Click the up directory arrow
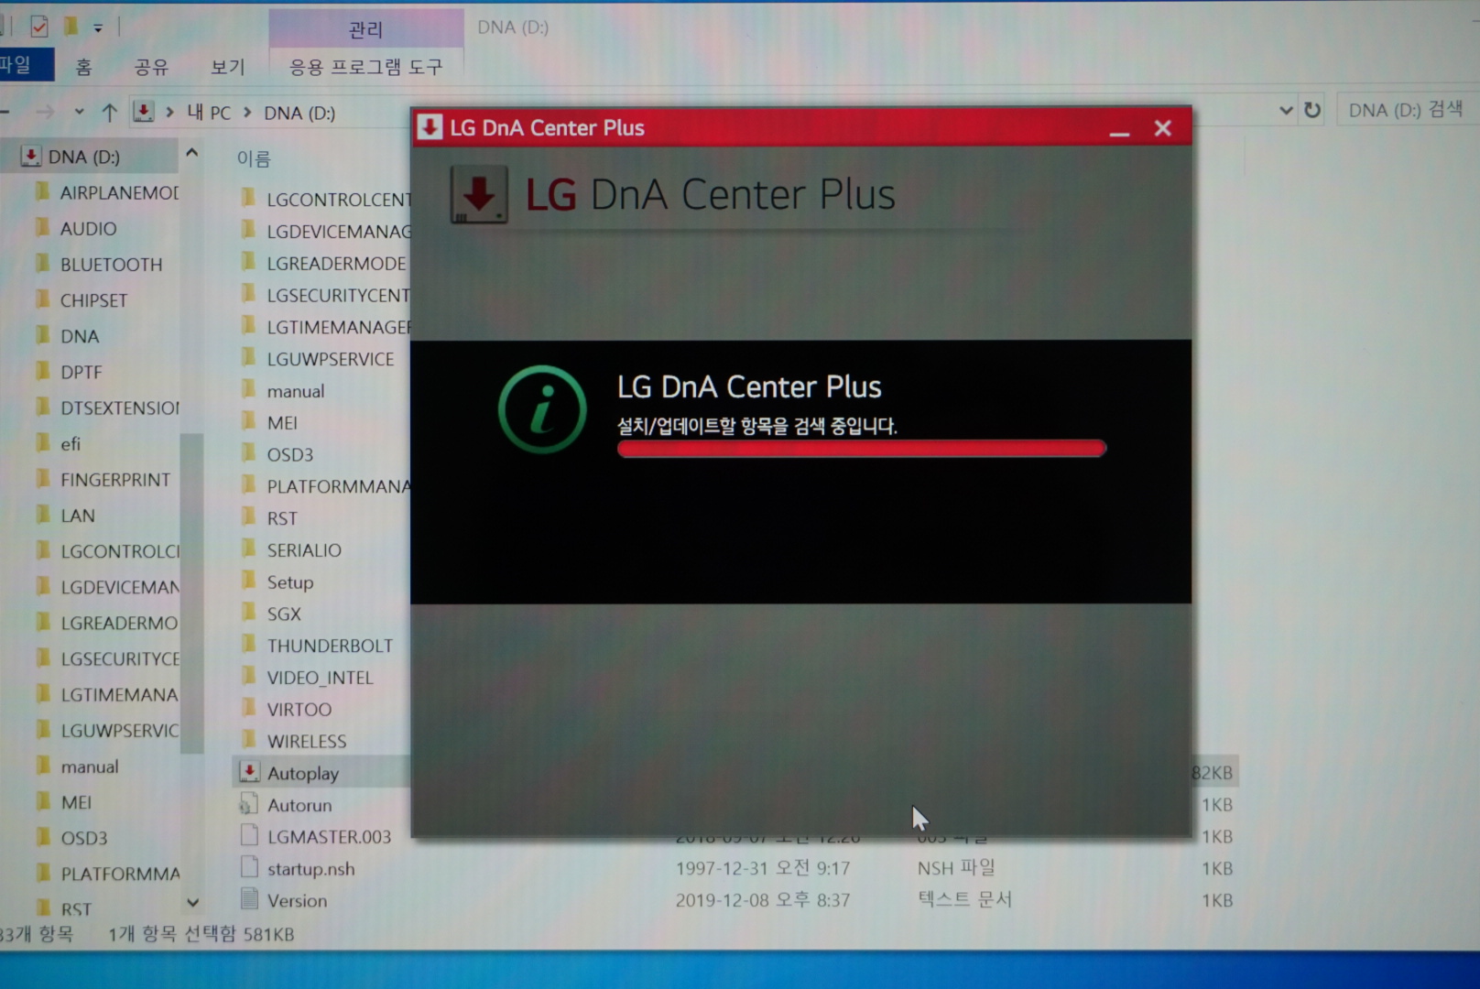The height and width of the screenshot is (989, 1480). pyautogui.click(x=110, y=113)
